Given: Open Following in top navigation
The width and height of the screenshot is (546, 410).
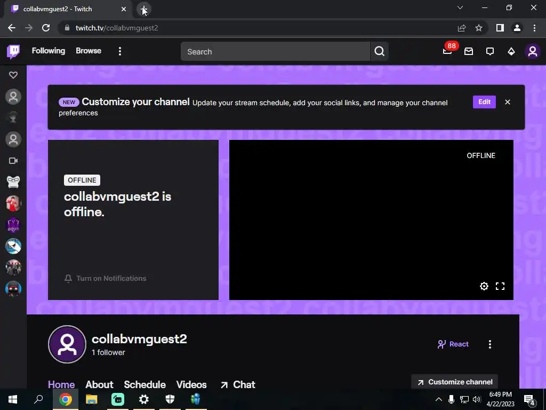Looking at the screenshot, I should (x=49, y=51).
